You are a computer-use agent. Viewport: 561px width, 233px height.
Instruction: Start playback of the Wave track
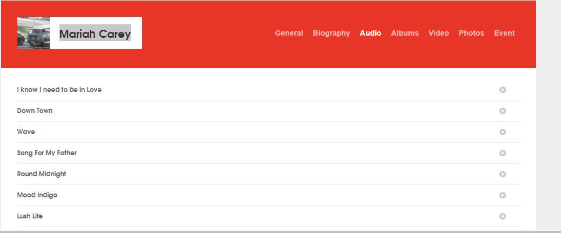pyautogui.click(x=503, y=132)
